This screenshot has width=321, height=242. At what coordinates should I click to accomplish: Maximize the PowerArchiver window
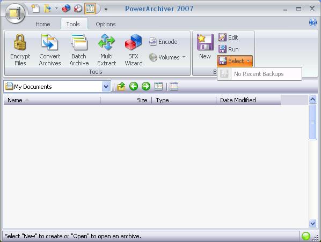click(298, 9)
